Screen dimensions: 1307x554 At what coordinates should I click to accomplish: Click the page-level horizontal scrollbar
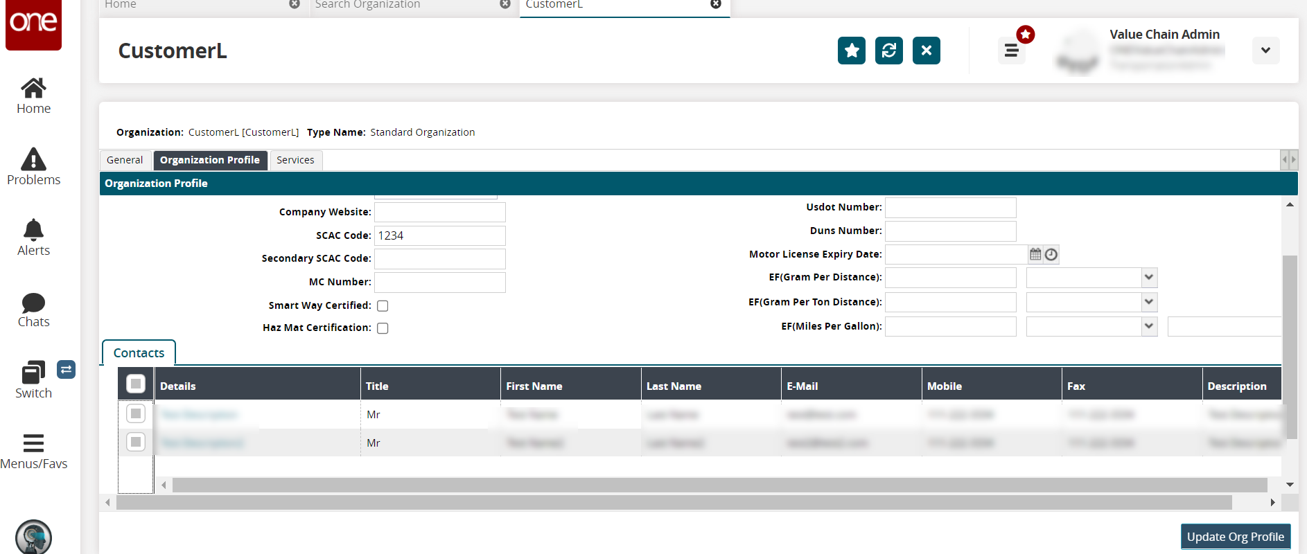click(674, 502)
